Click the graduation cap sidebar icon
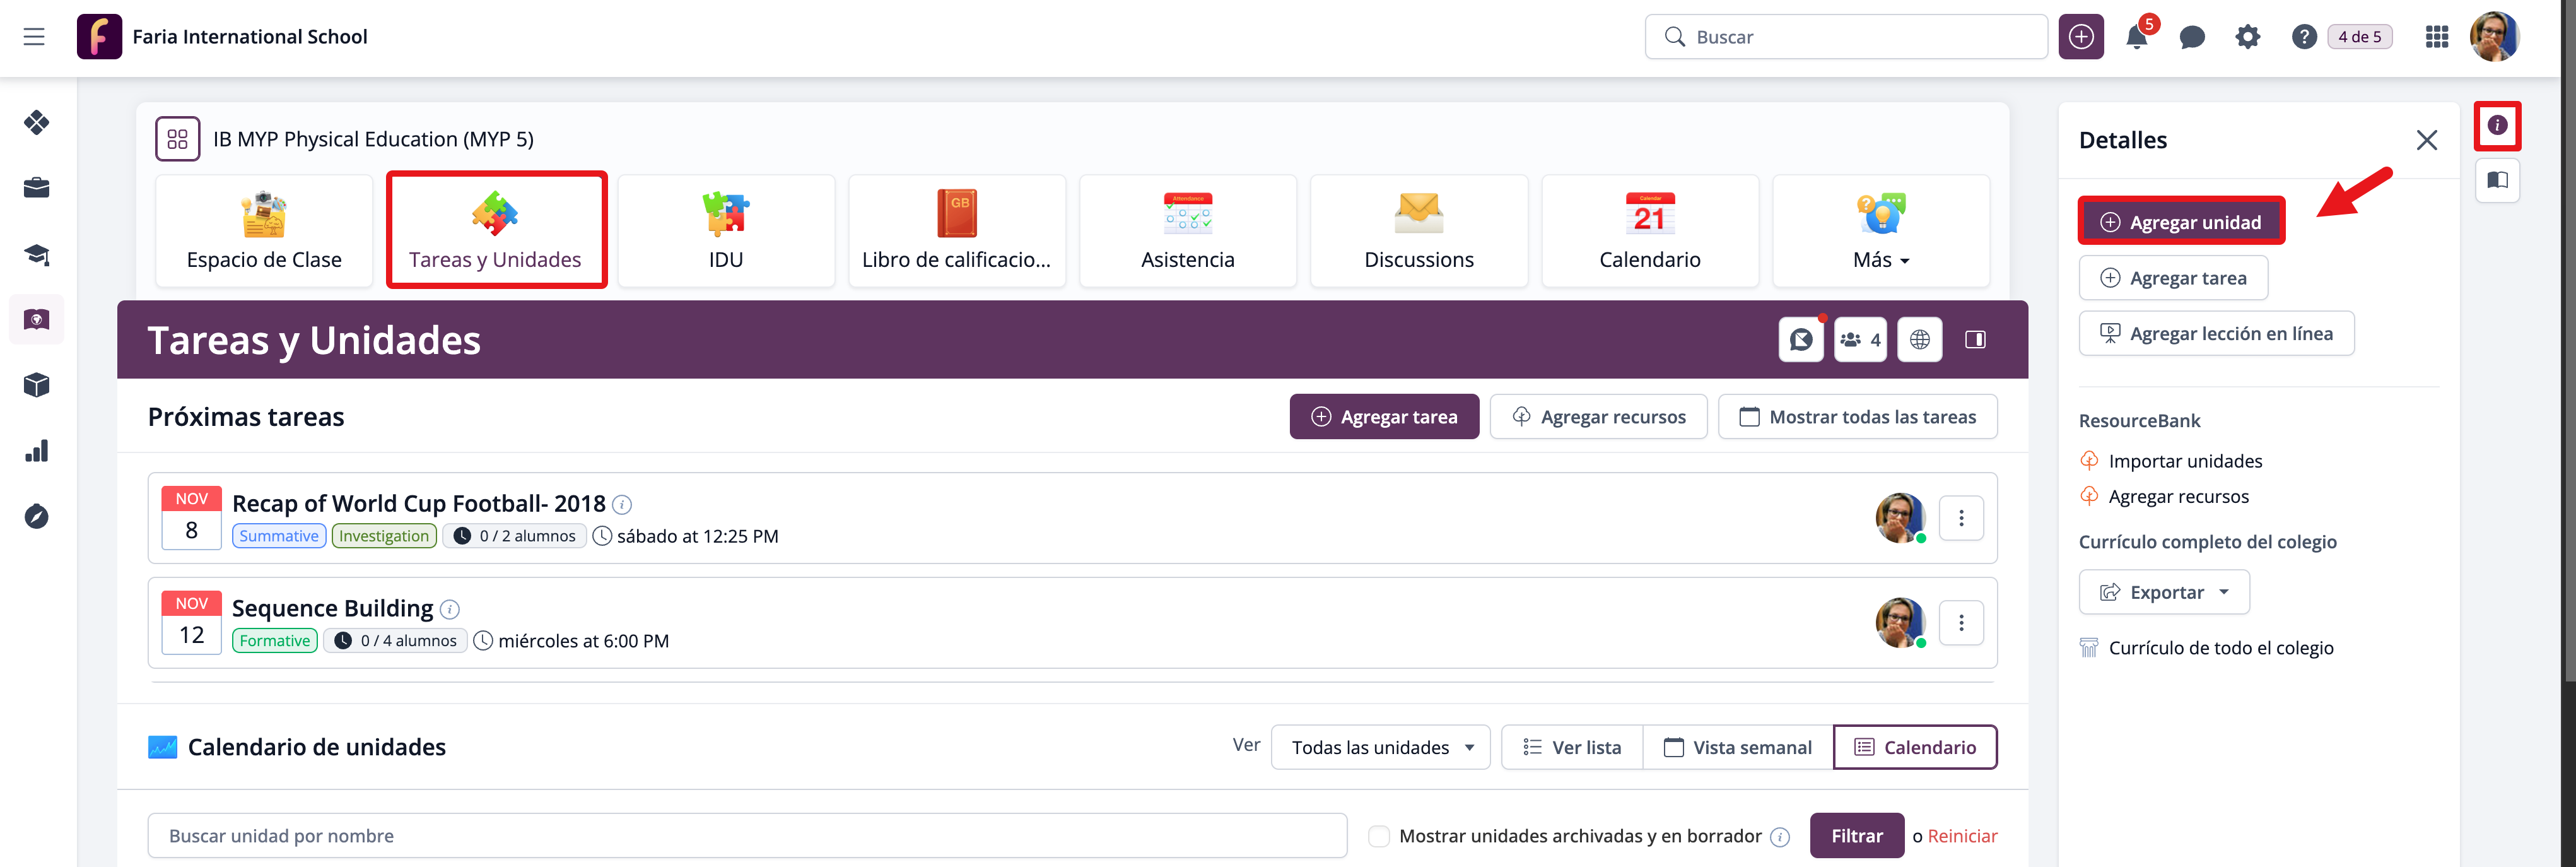2576x867 pixels. tap(37, 254)
